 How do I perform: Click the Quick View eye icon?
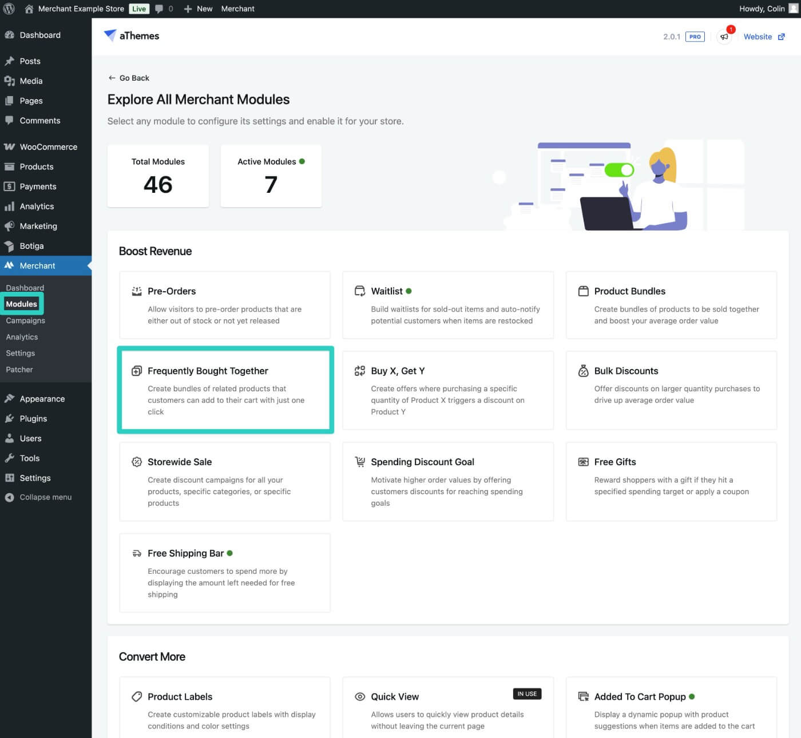pyautogui.click(x=360, y=696)
